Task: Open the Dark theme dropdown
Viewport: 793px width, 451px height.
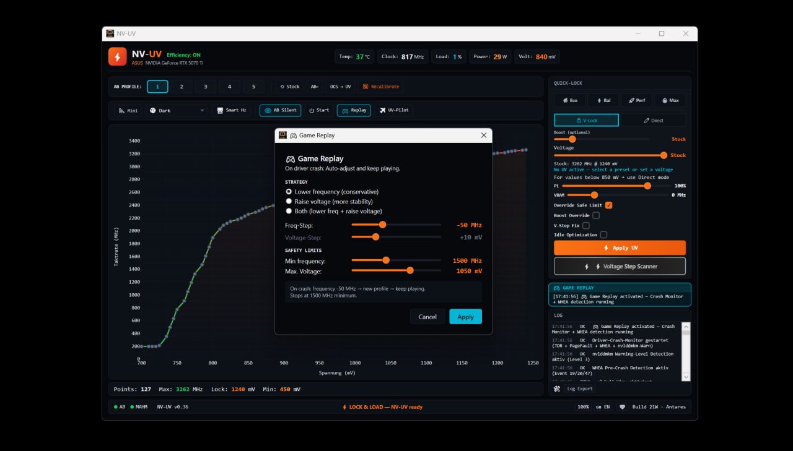Action: [177, 110]
